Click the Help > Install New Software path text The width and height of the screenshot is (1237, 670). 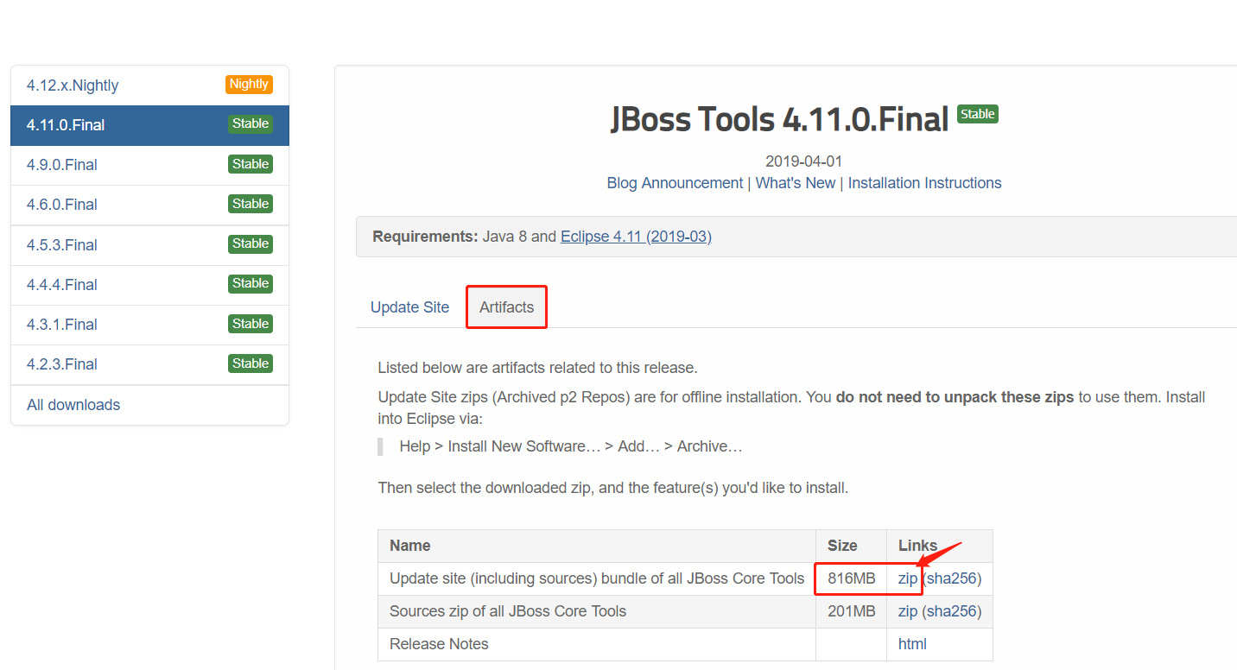coord(571,446)
